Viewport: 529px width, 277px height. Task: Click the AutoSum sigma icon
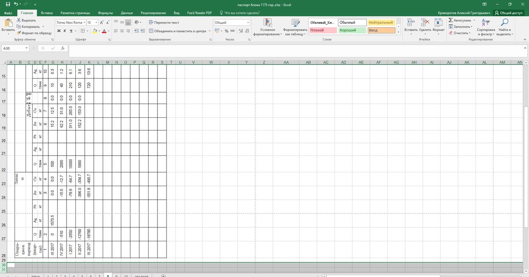click(x=450, y=20)
